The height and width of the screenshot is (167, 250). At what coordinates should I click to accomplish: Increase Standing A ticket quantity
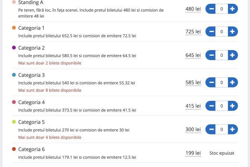pos(232,9)
